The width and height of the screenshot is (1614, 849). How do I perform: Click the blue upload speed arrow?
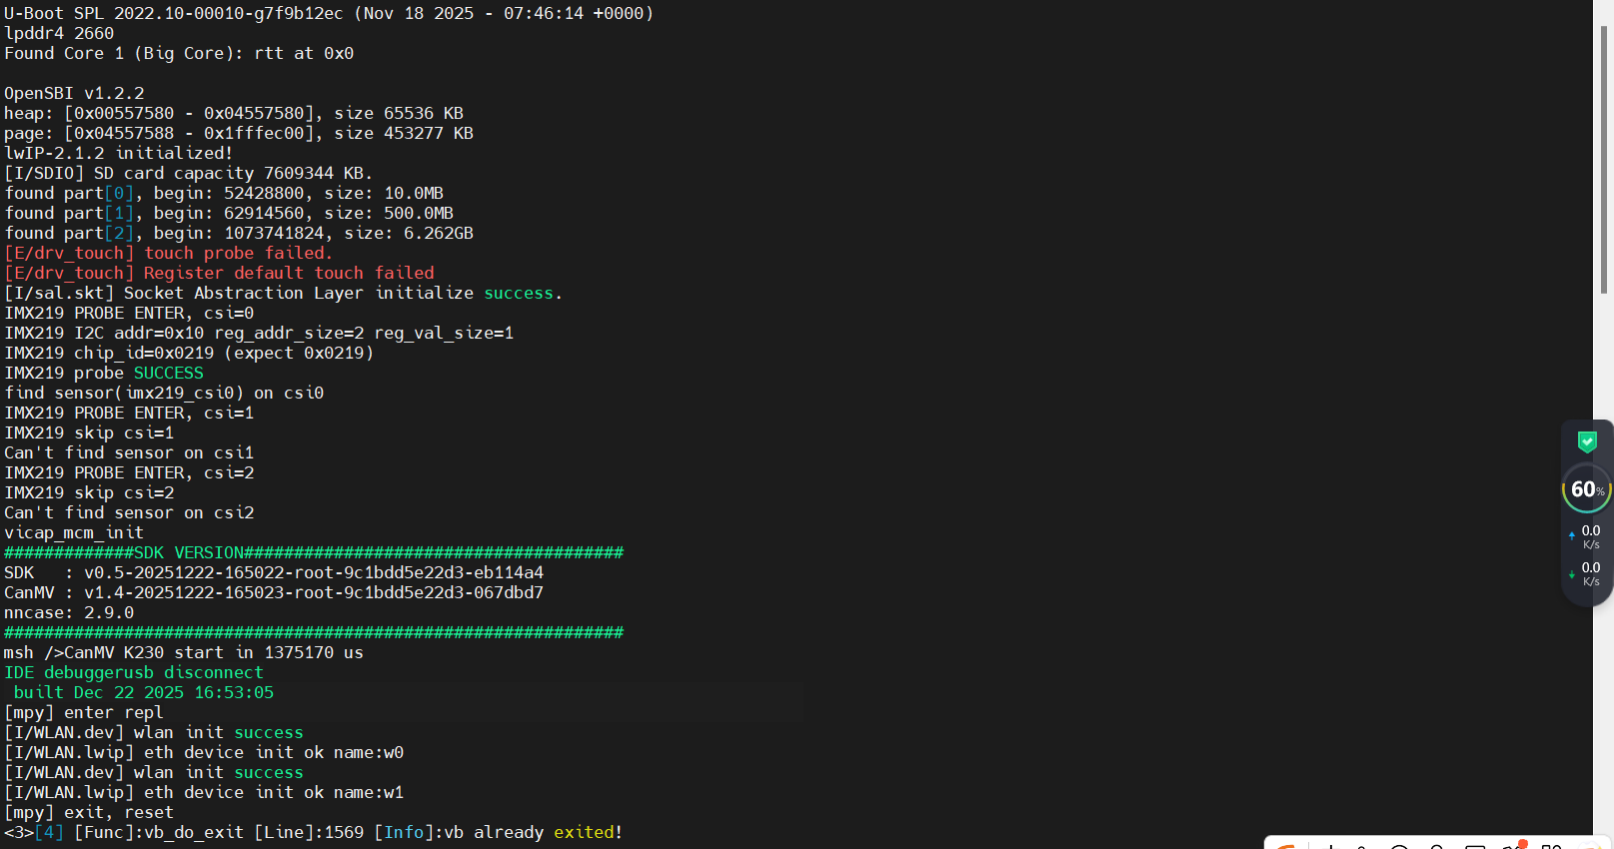click(1572, 536)
